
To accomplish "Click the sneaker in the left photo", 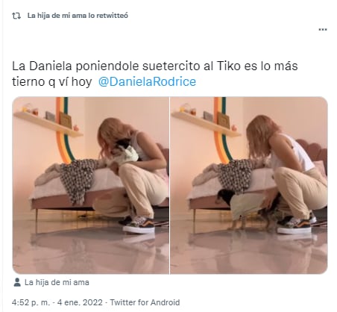I will (139, 225).
